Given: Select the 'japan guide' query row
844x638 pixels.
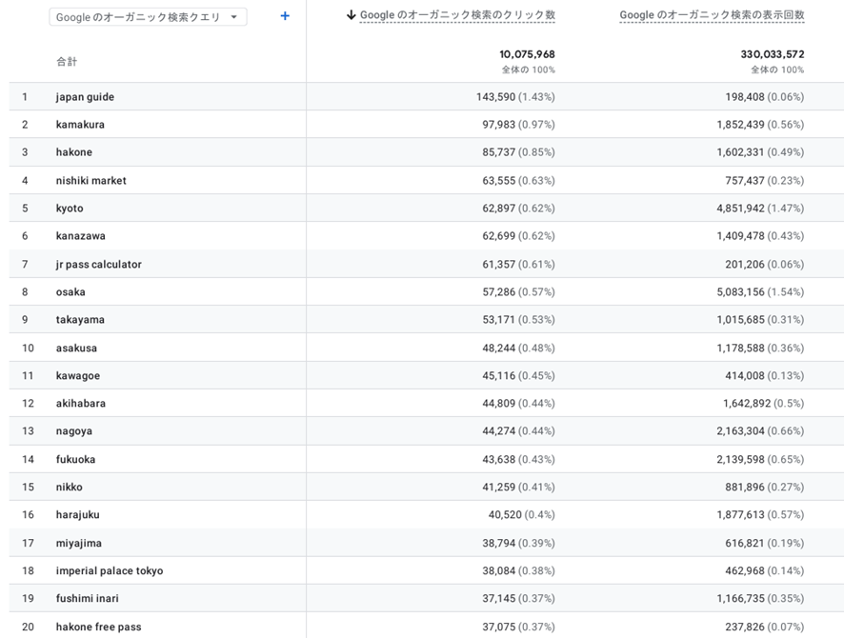Looking at the screenshot, I should 85,97.
